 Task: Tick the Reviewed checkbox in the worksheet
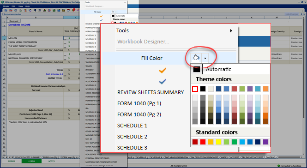coord(8,21)
